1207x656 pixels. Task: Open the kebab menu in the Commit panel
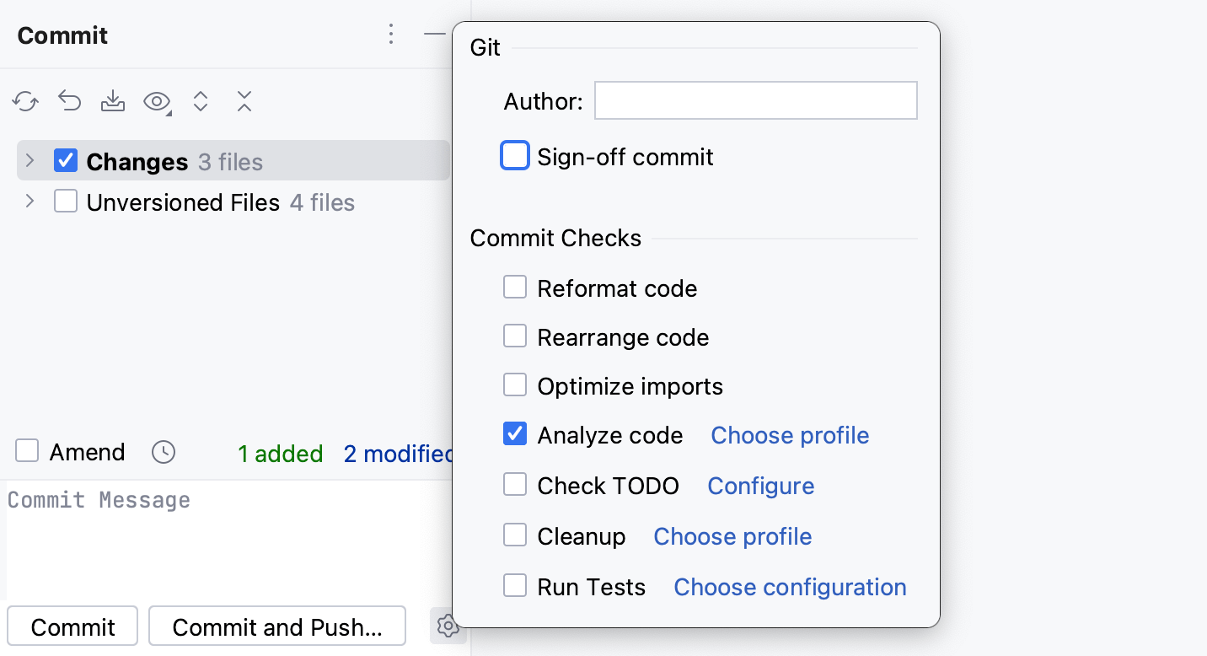[391, 35]
